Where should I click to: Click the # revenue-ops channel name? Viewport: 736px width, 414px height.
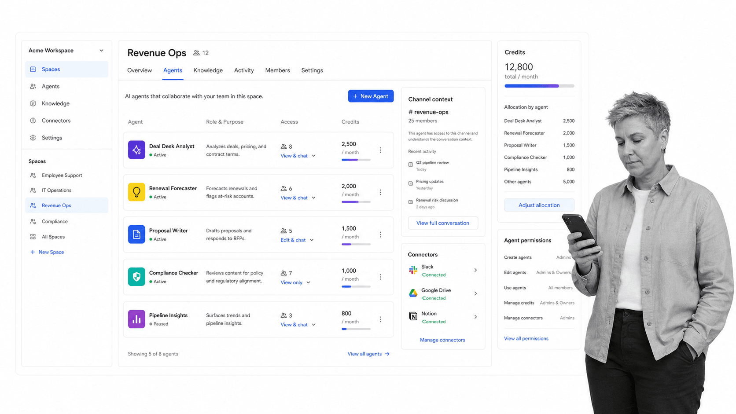(x=428, y=112)
